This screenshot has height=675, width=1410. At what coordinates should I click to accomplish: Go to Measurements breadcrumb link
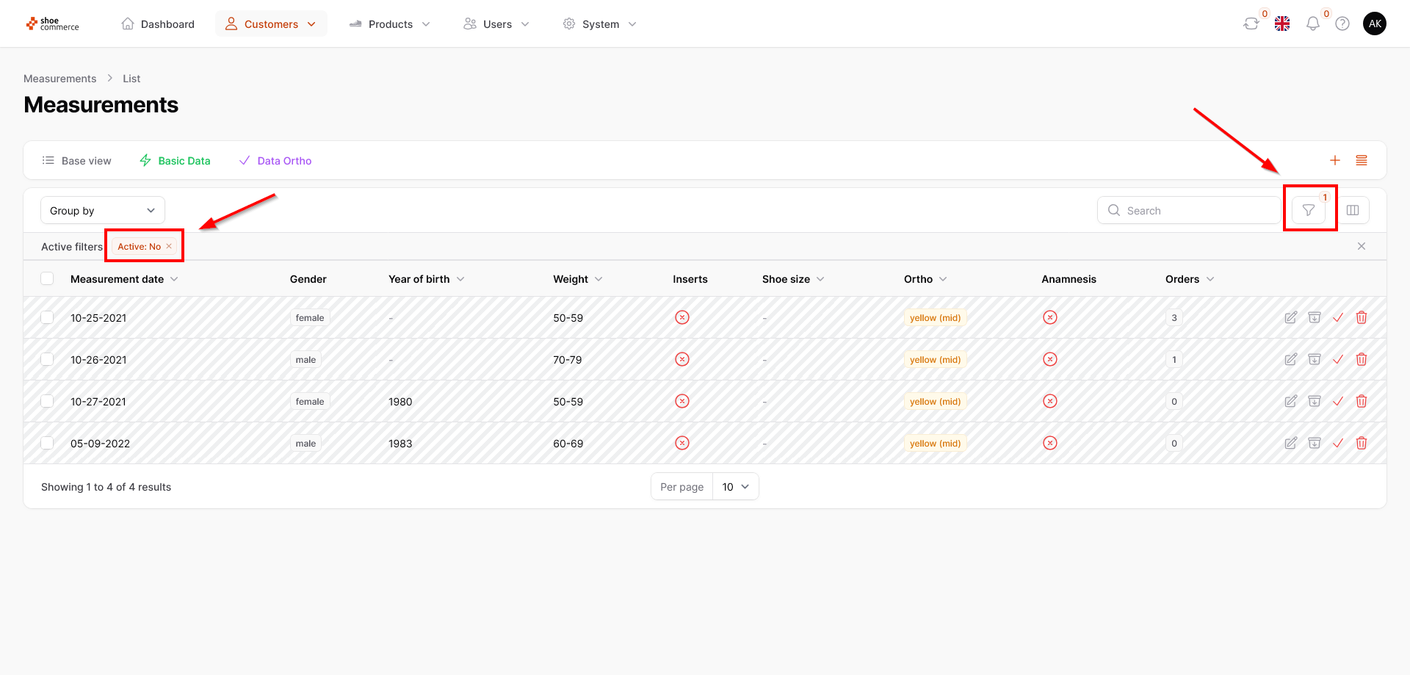point(59,79)
